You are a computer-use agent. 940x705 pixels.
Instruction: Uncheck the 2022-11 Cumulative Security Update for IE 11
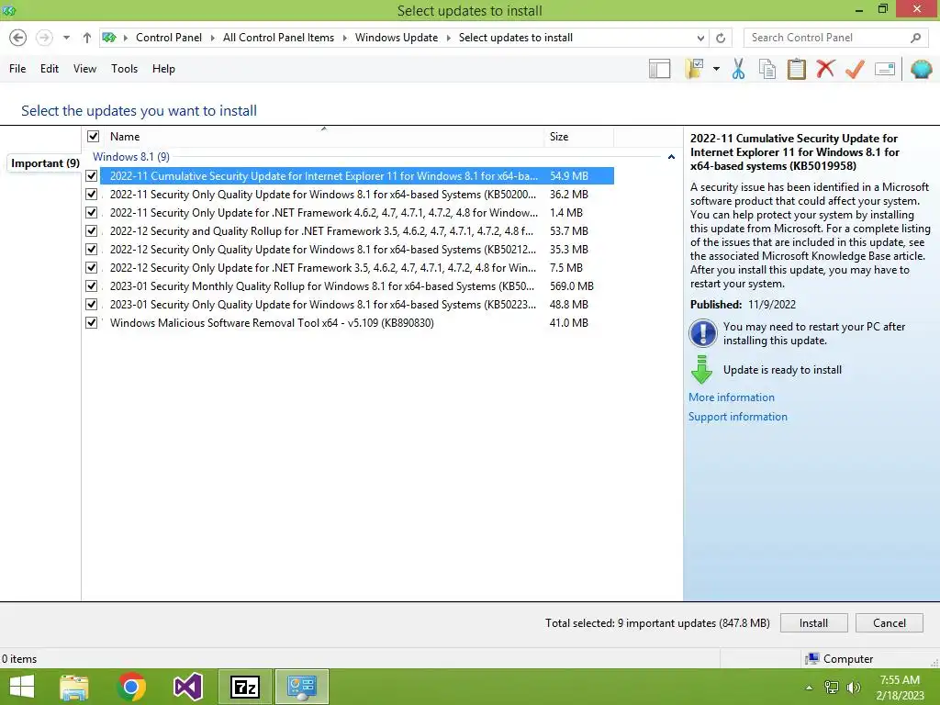click(91, 175)
